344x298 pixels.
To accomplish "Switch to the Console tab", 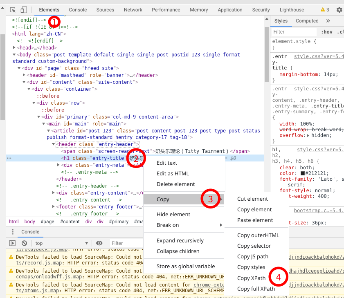I will 78,10.
